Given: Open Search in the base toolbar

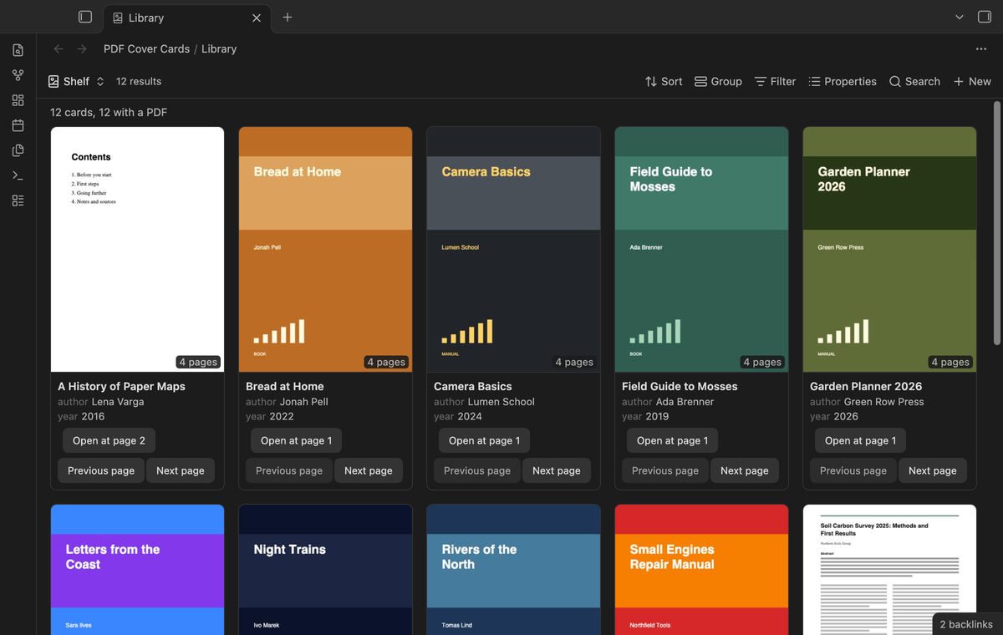Looking at the screenshot, I should [x=914, y=81].
